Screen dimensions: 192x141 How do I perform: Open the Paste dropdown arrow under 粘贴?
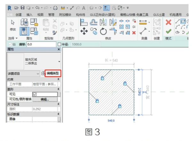click(x=46, y=33)
